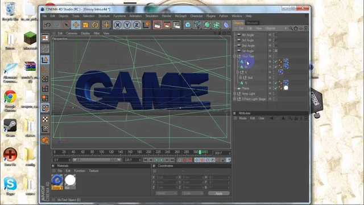Open the File menu in main menu bar

[44, 16]
